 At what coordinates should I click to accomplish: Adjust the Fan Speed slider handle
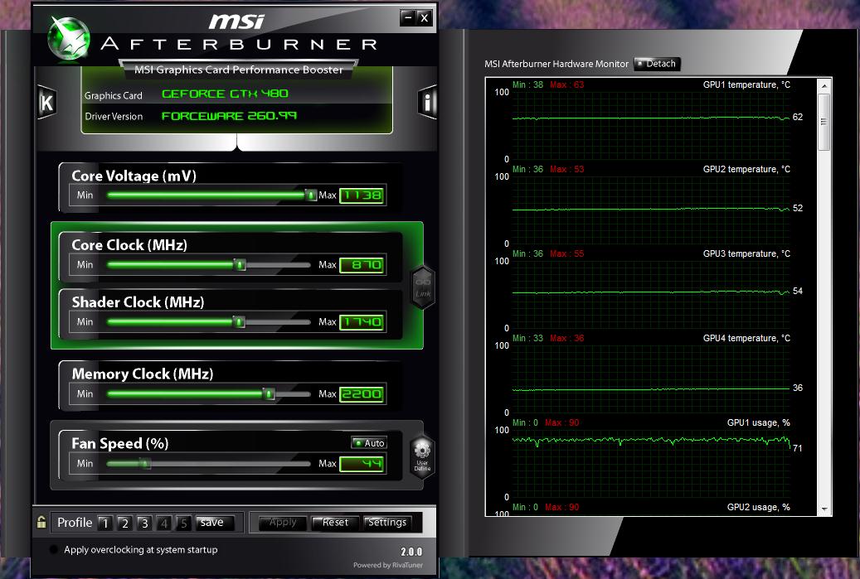point(145,464)
